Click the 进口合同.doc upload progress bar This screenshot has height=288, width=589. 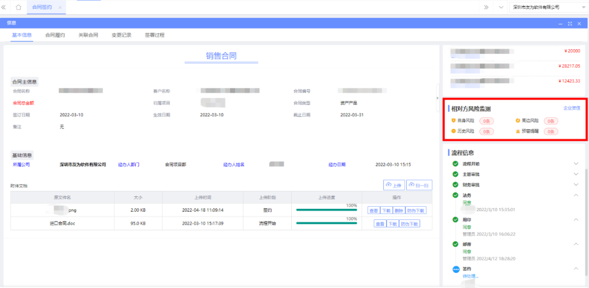point(327,223)
